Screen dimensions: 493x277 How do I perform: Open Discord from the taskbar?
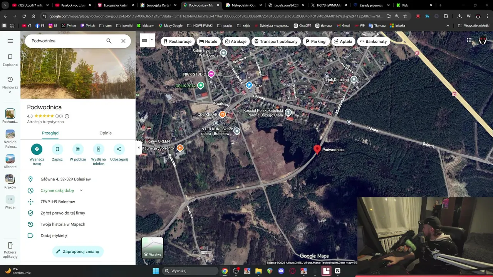(x=281, y=271)
